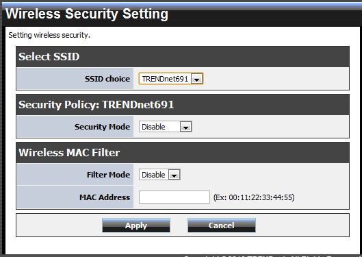This screenshot has width=362, height=257.
Task: Click the Filter Mode Disable value
Action: [154, 175]
